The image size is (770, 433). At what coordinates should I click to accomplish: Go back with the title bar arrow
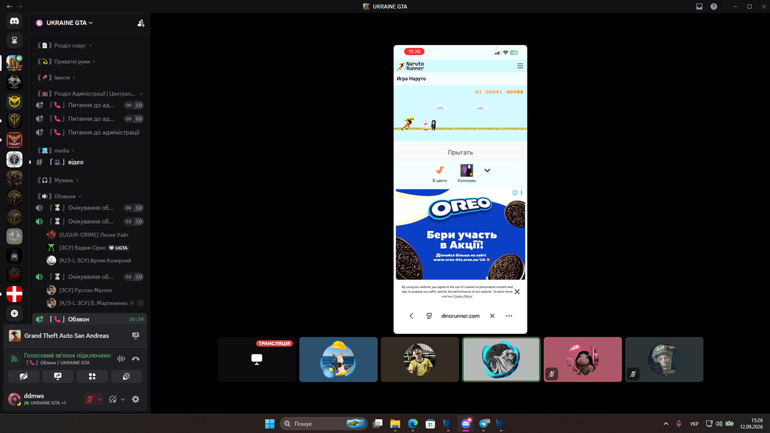pyautogui.click(x=8, y=6)
